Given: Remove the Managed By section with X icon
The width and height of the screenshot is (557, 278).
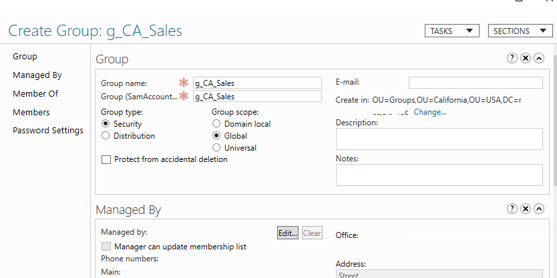Looking at the screenshot, I should 526,209.
